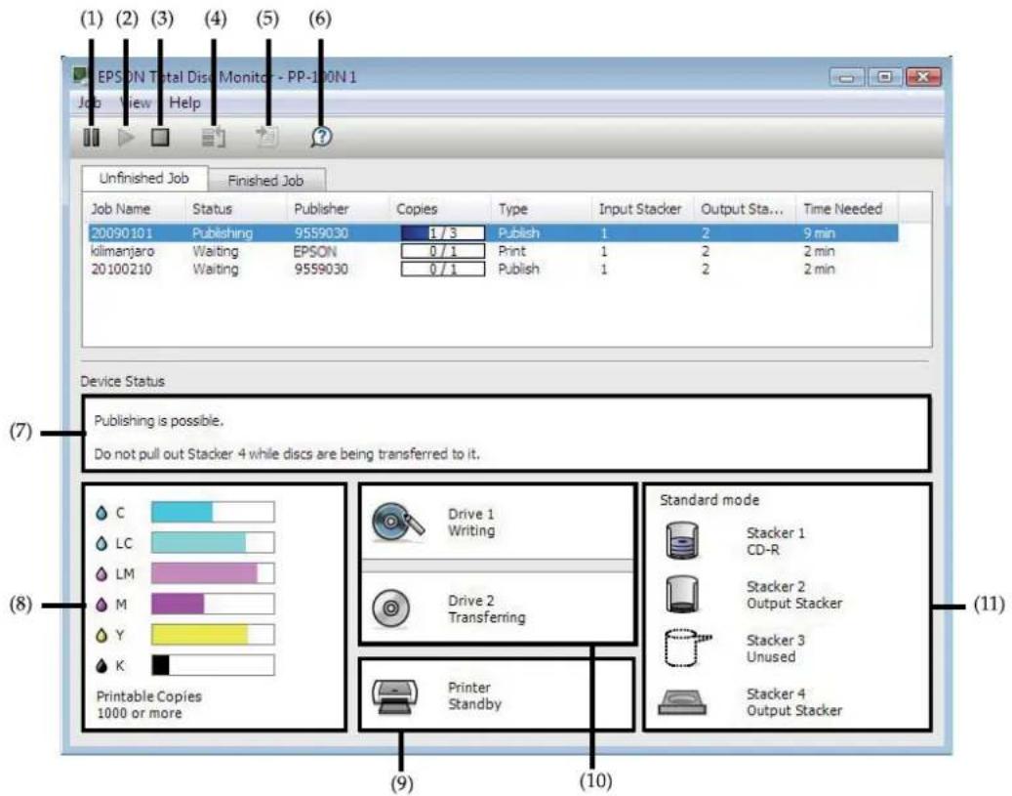Open help with the question mark icon
This screenshot has width=1012, height=796.
pos(321,137)
